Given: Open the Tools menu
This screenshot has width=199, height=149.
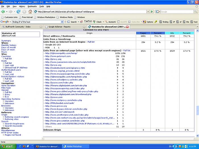Looking at the screenshot, I should [42, 6].
